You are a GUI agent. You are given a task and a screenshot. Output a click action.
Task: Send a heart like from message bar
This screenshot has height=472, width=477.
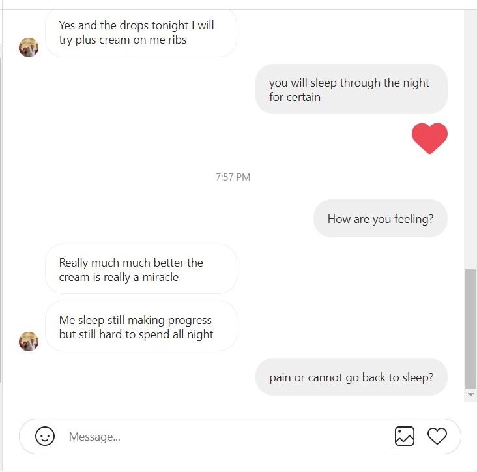pos(437,436)
